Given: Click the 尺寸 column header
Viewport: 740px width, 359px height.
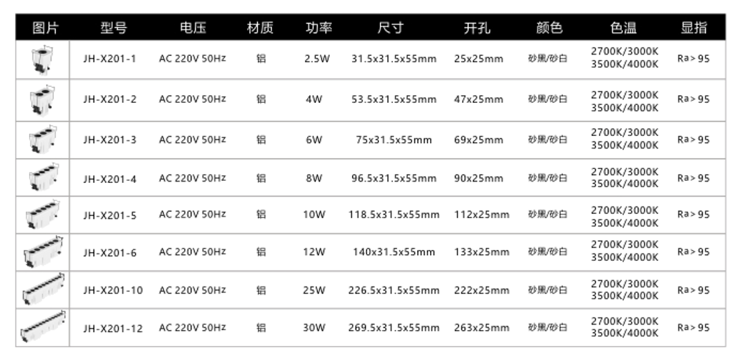Looking at the screenshot, I should (390, 28).
